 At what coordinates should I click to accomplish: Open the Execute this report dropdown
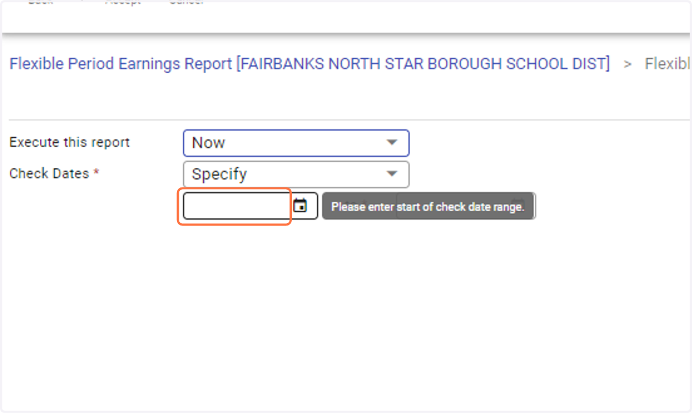click(296, 143)
